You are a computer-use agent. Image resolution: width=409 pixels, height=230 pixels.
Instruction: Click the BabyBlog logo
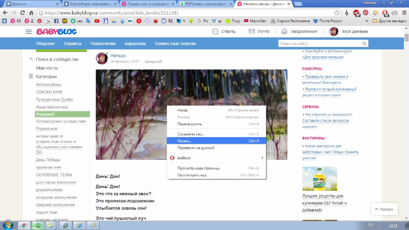pyautogui.click(x=56, y=32)
